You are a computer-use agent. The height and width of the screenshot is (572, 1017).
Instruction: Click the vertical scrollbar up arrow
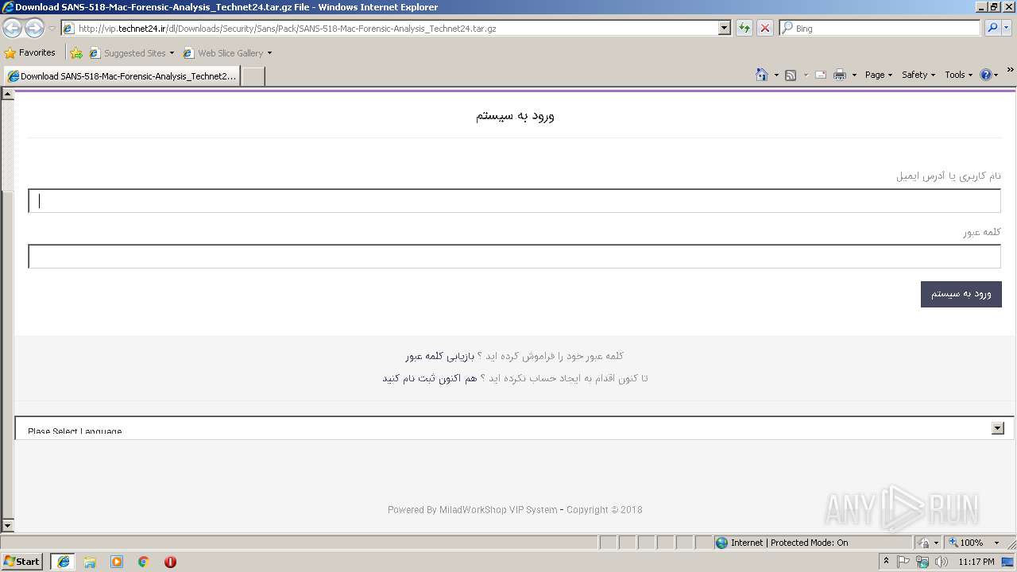coord(8,94)
